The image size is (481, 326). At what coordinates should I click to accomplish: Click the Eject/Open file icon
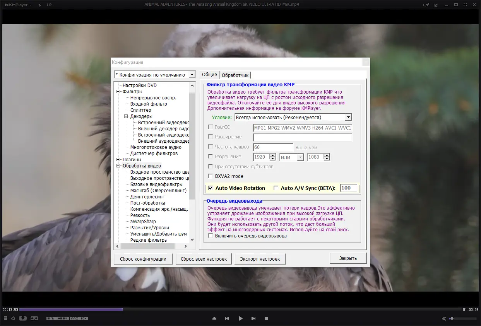click(214, 319)
